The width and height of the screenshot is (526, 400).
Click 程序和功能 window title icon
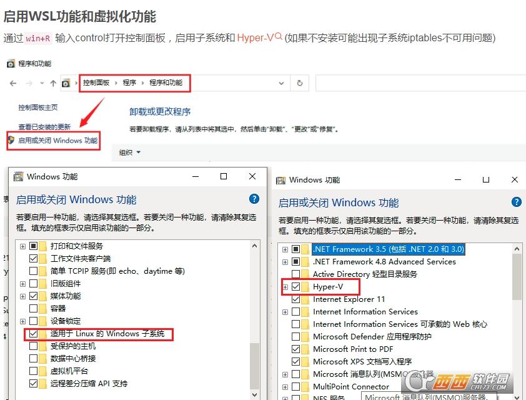(x=11, y=63)
